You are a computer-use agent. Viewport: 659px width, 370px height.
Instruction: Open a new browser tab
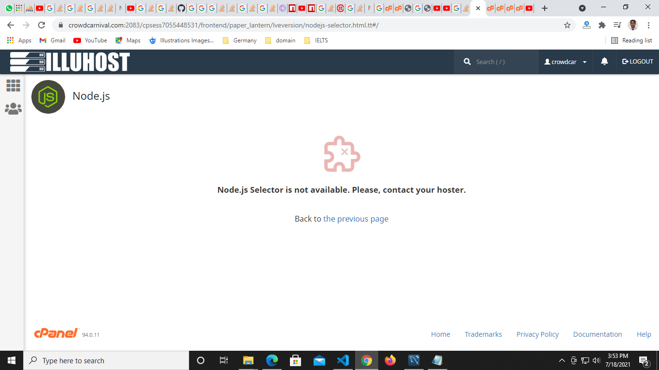click(545, 8)
